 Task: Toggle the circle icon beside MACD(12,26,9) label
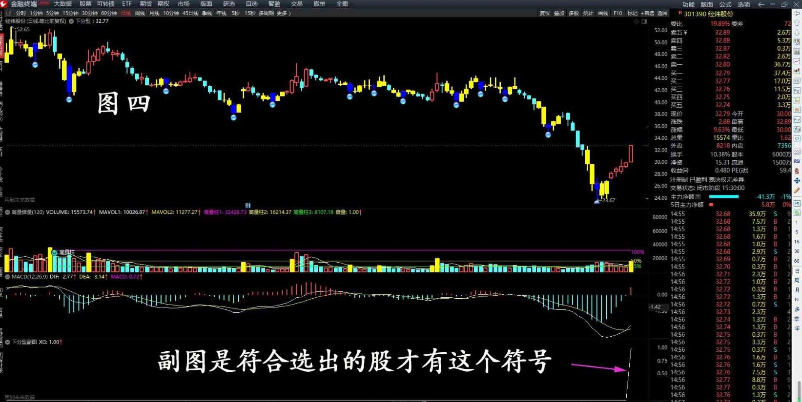tap(7, 277)
